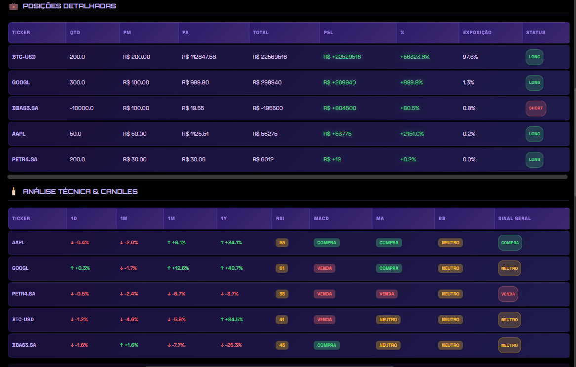Click the LONG status badge for BTC-USD
This screenshot has width=576, height=367.
pyautogui.click(x=534, y=57)
